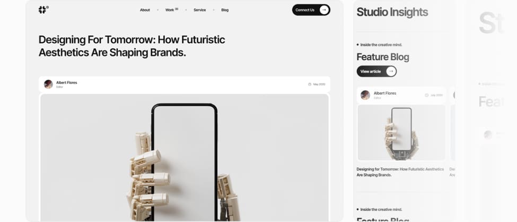The image size is (517, 222).
Task: Click the arrow circle in Connect Us button
Action: pyautogui.click(x=324, y=10)
